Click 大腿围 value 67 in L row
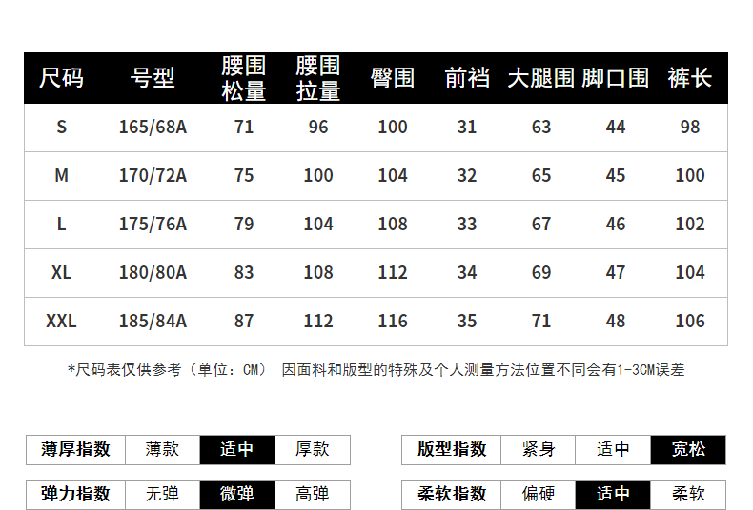Viewport: 753px width, 510px height. (x=541, y=224)
